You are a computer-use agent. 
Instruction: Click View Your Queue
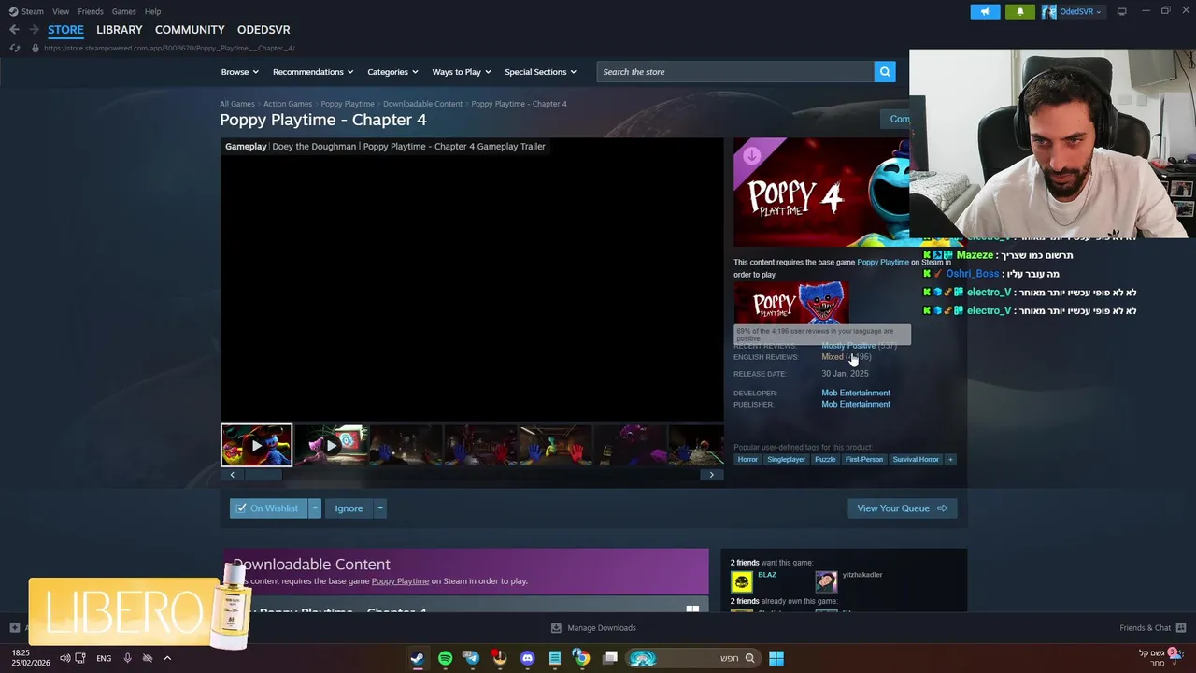[902, 508]
